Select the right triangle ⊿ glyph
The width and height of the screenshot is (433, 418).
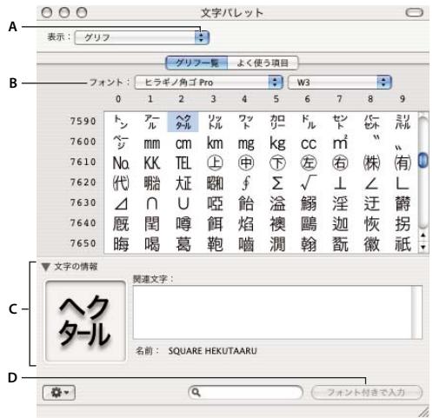121,204
